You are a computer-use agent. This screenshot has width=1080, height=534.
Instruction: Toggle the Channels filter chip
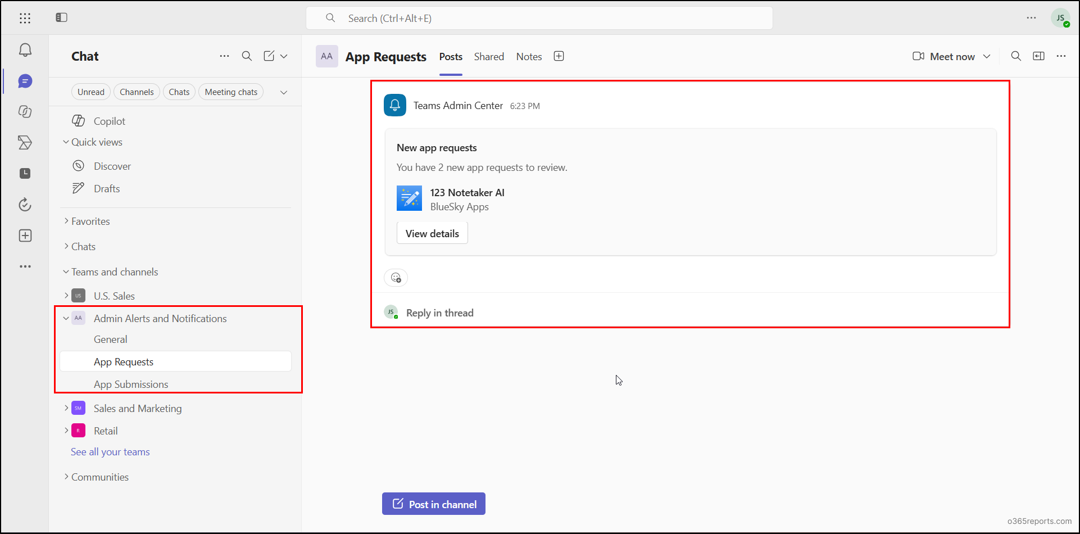point(137,92)
